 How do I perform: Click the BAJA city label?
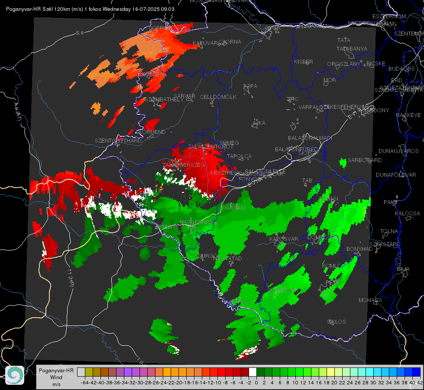[x=403, y=269]
